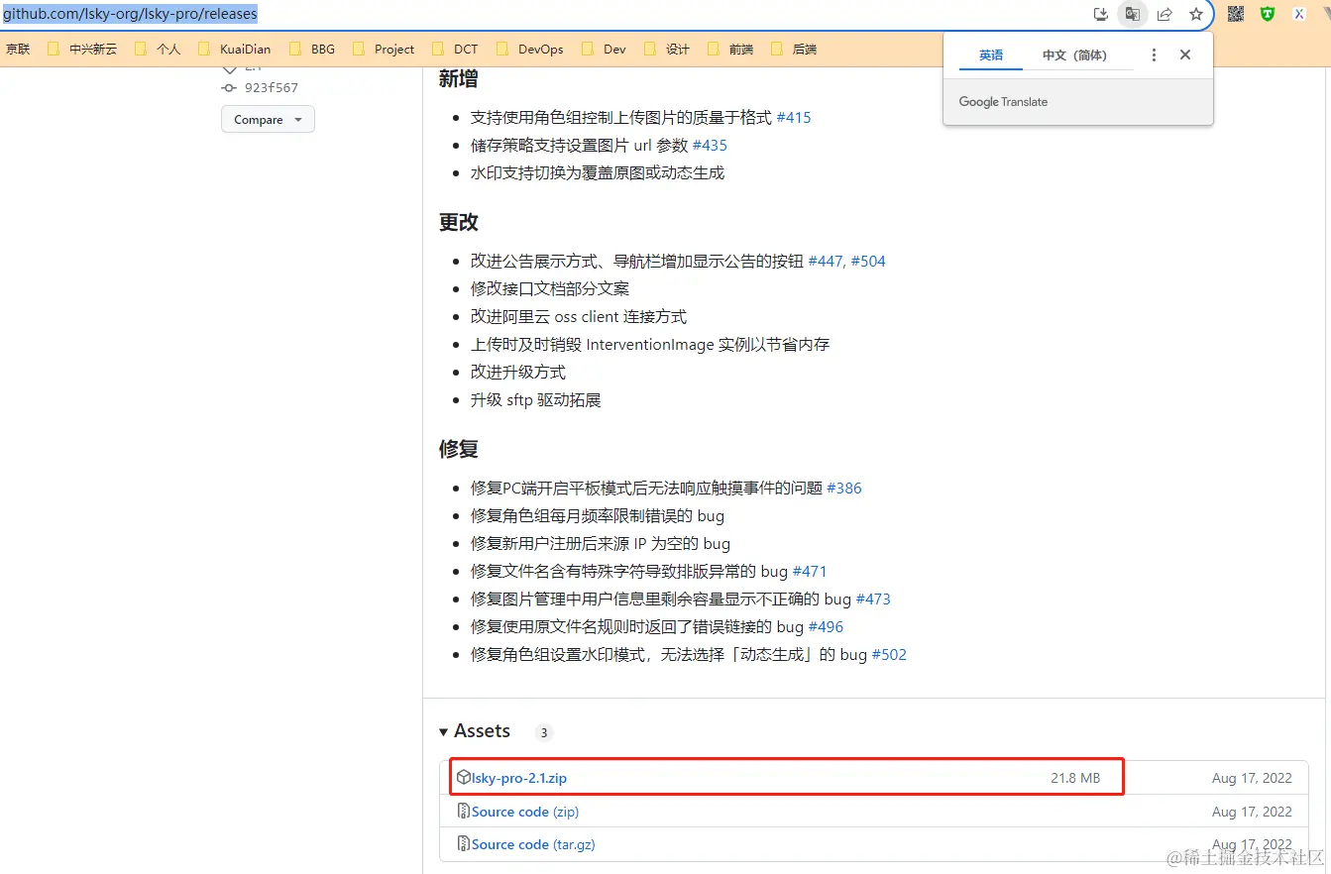The image size is (1331, 874).
Task: Open issue #435 link
Action: [710, 145]
